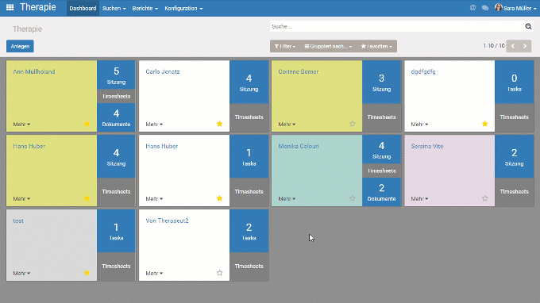
Task: Open Sara Müller user menu
Action: click(515, 8)
